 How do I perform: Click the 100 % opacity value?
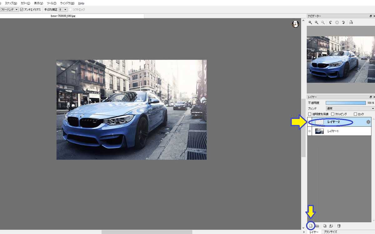pos(371,103)
